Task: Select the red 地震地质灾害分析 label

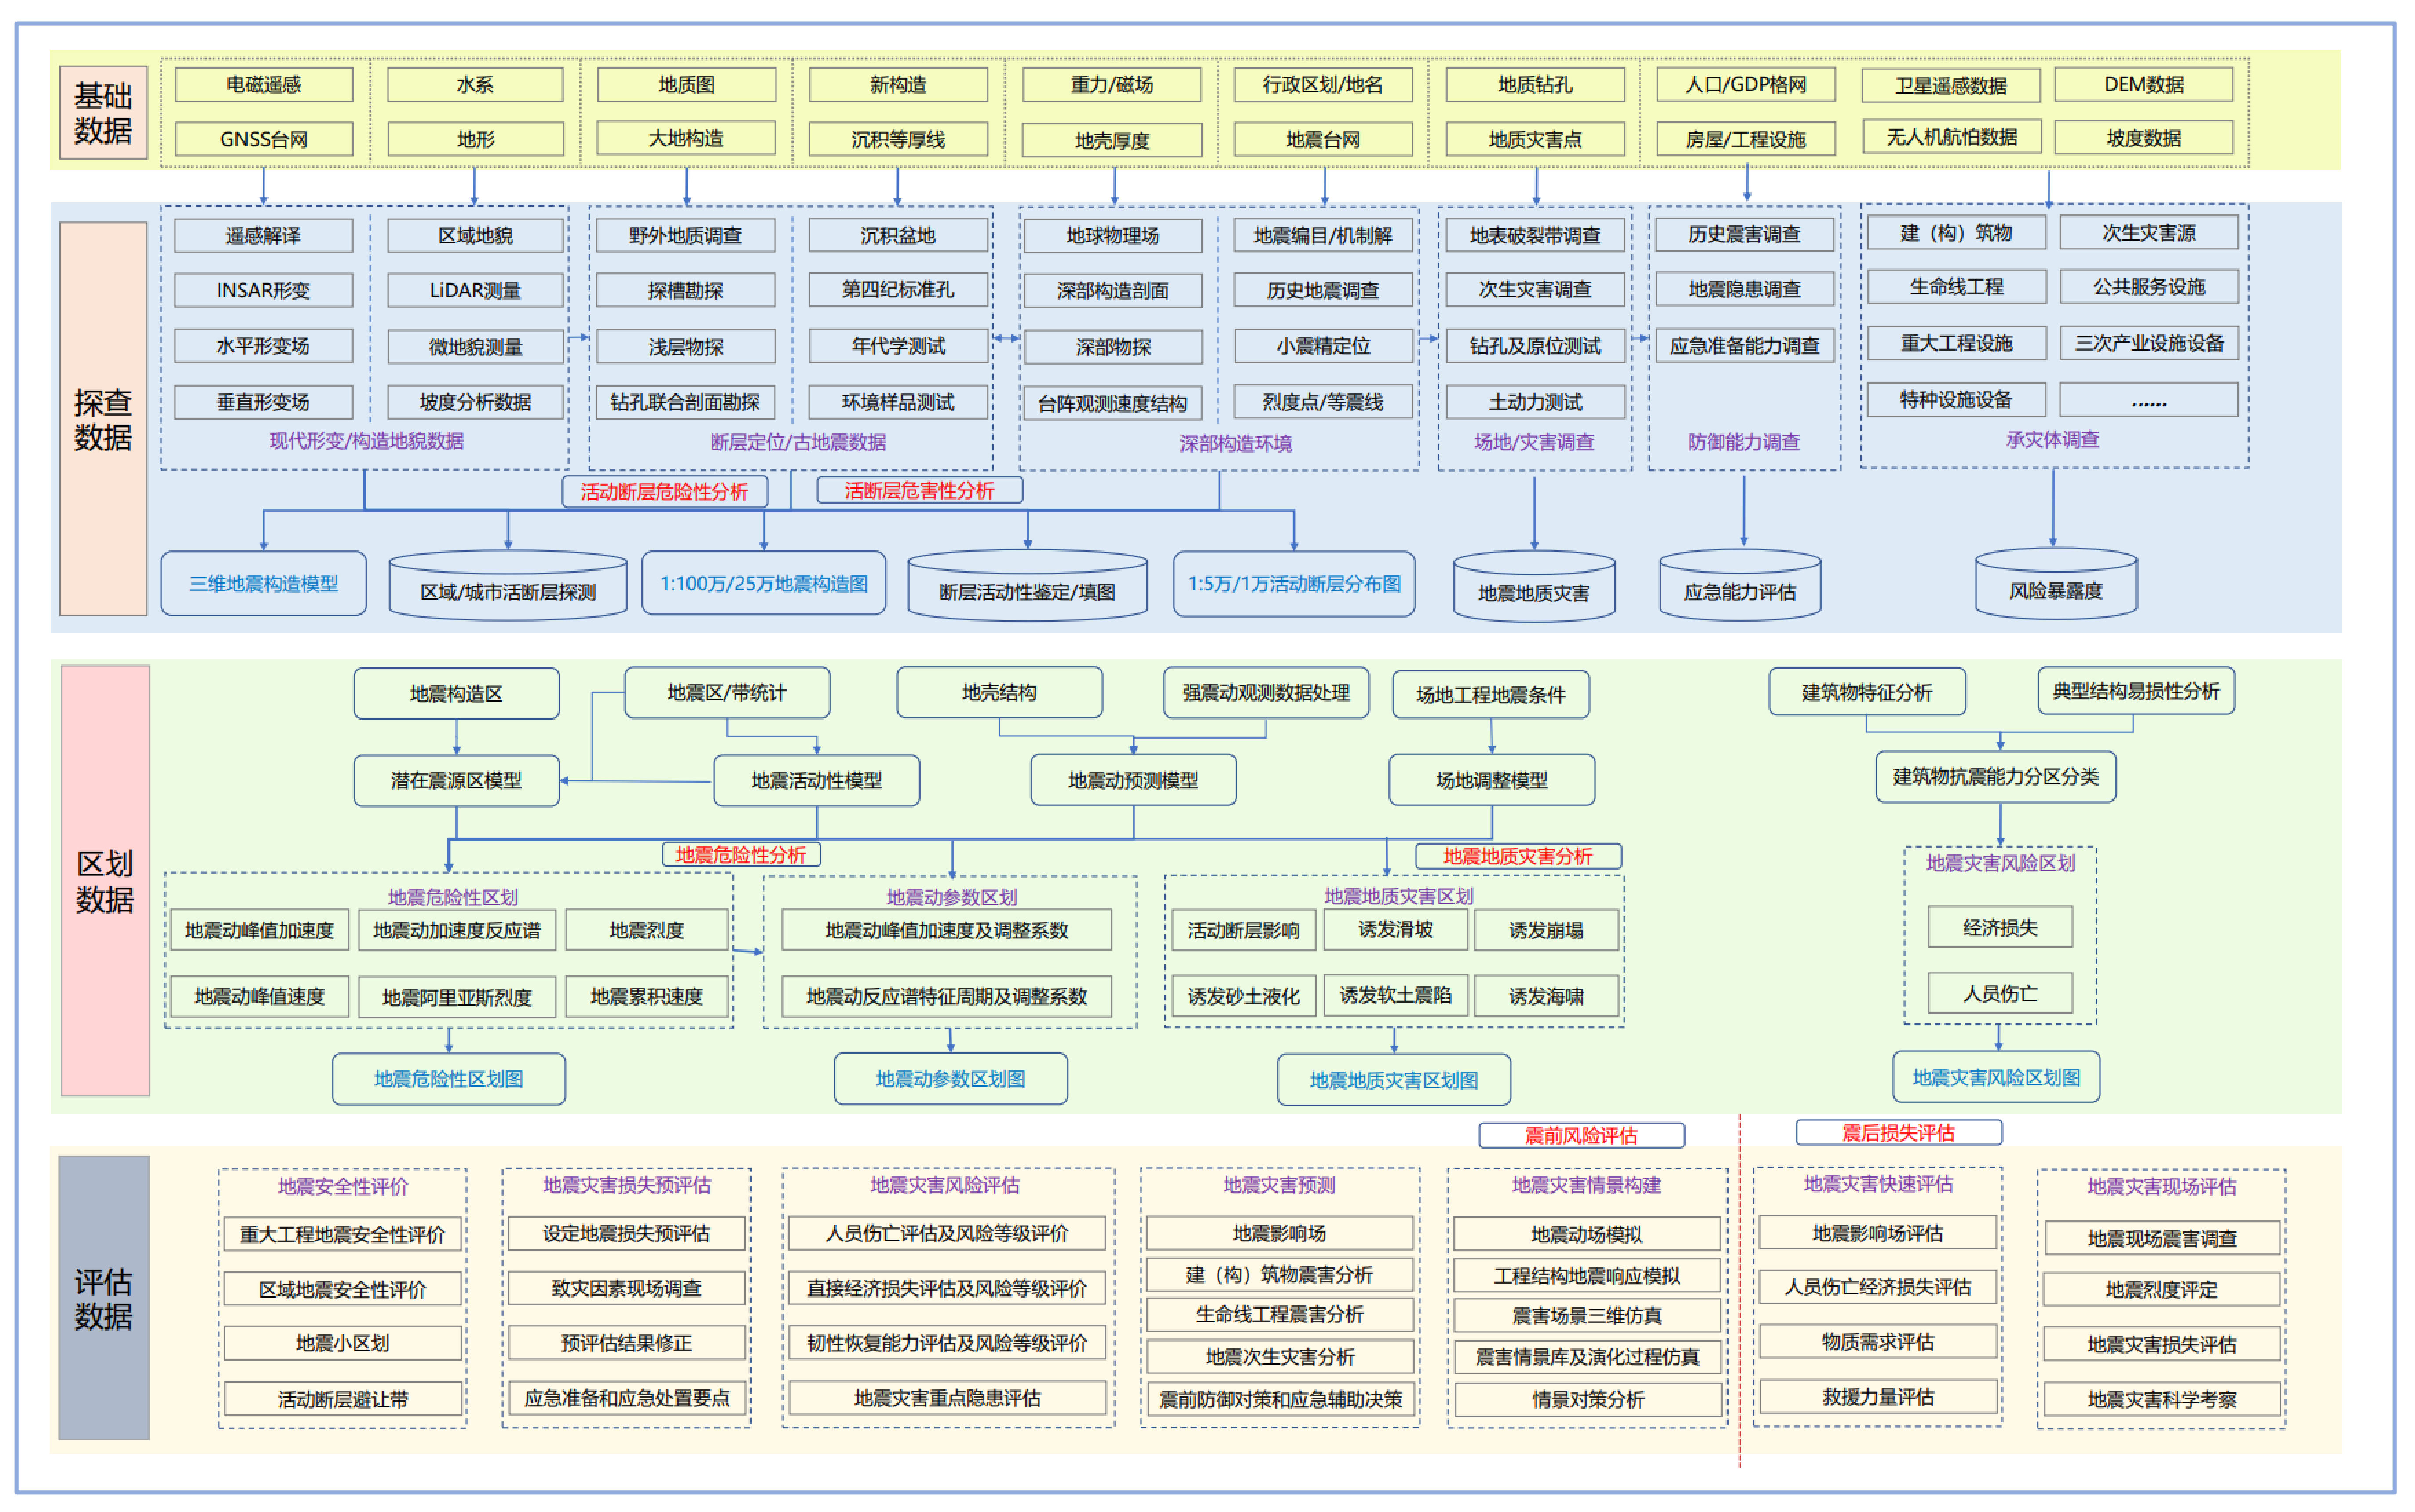Action: point(1518,856)
